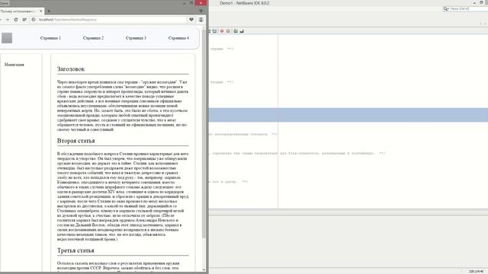Open the tab menu icon at tab bar end
The width and height of the screenshot is (488, 274).
pyautogui.click(x=201, y=11)
